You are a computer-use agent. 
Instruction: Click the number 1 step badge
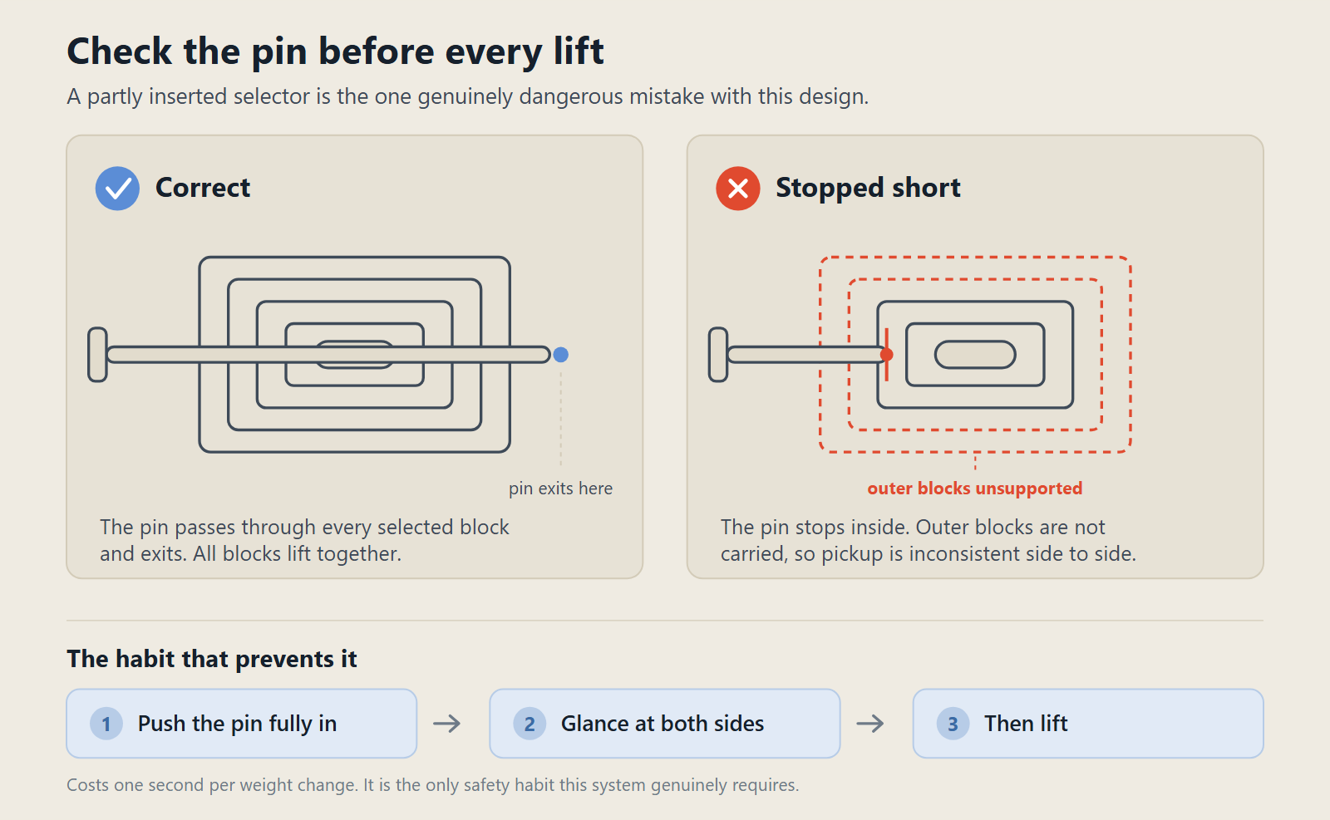106,724
